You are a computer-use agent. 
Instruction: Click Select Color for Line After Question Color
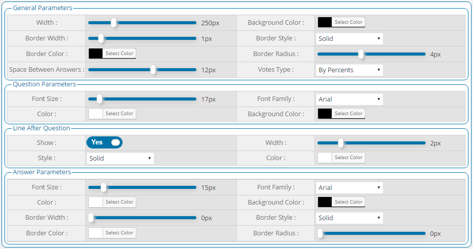[348, 158]
